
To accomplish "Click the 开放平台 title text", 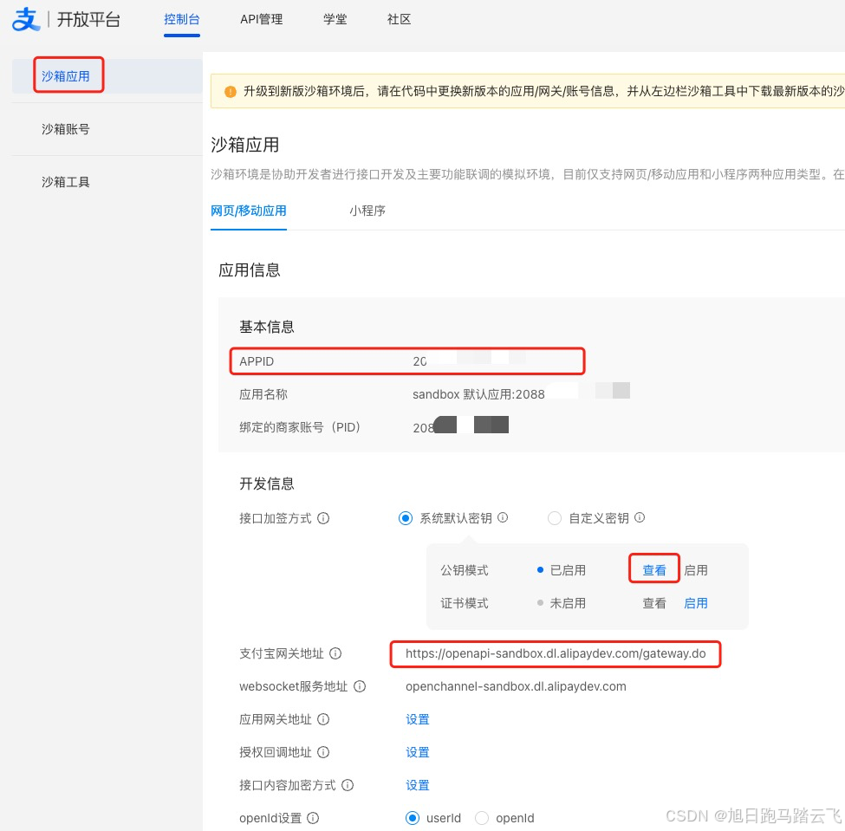I will [88, 19].
